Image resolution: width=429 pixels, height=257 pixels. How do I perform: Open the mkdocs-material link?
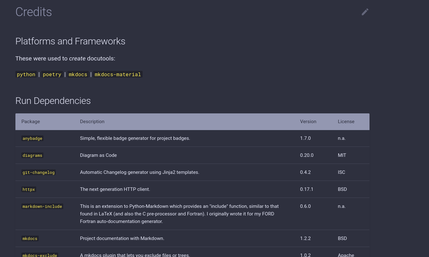(x=118, y=74)
